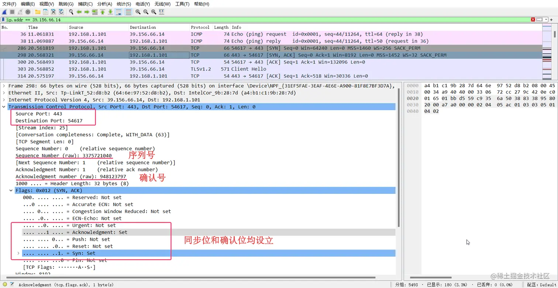Find a packet with the magnifier icon
This screenshot has height=288, width=558.
click(x=71, y=12)
